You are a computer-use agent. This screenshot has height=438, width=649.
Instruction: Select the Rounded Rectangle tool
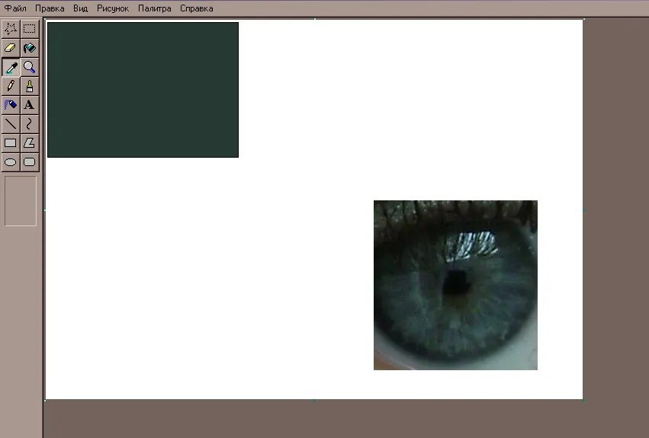(x=30, y=161)
